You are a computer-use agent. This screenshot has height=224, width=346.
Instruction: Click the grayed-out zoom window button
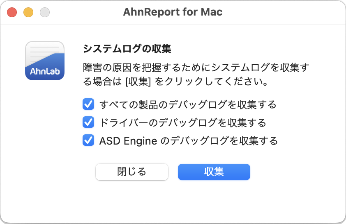point(45,12)
